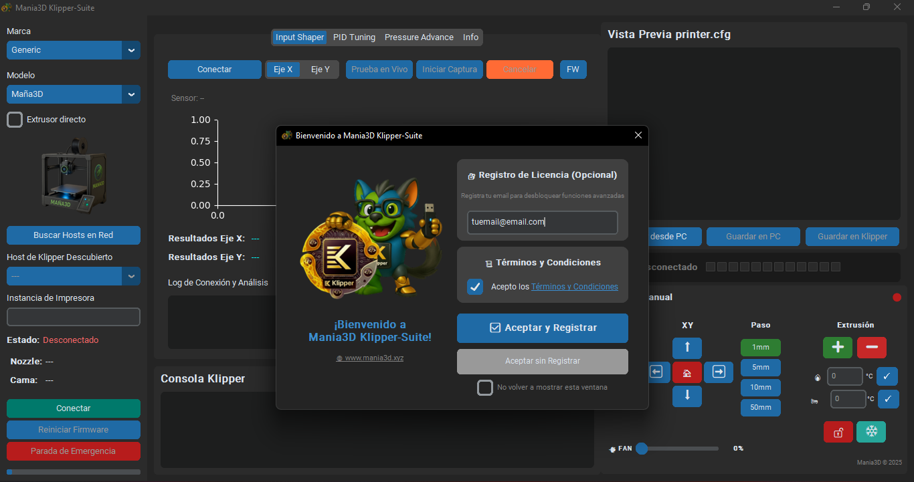Click the red minus retract button
The image size is (914, 482).
(x=871, y=348)
